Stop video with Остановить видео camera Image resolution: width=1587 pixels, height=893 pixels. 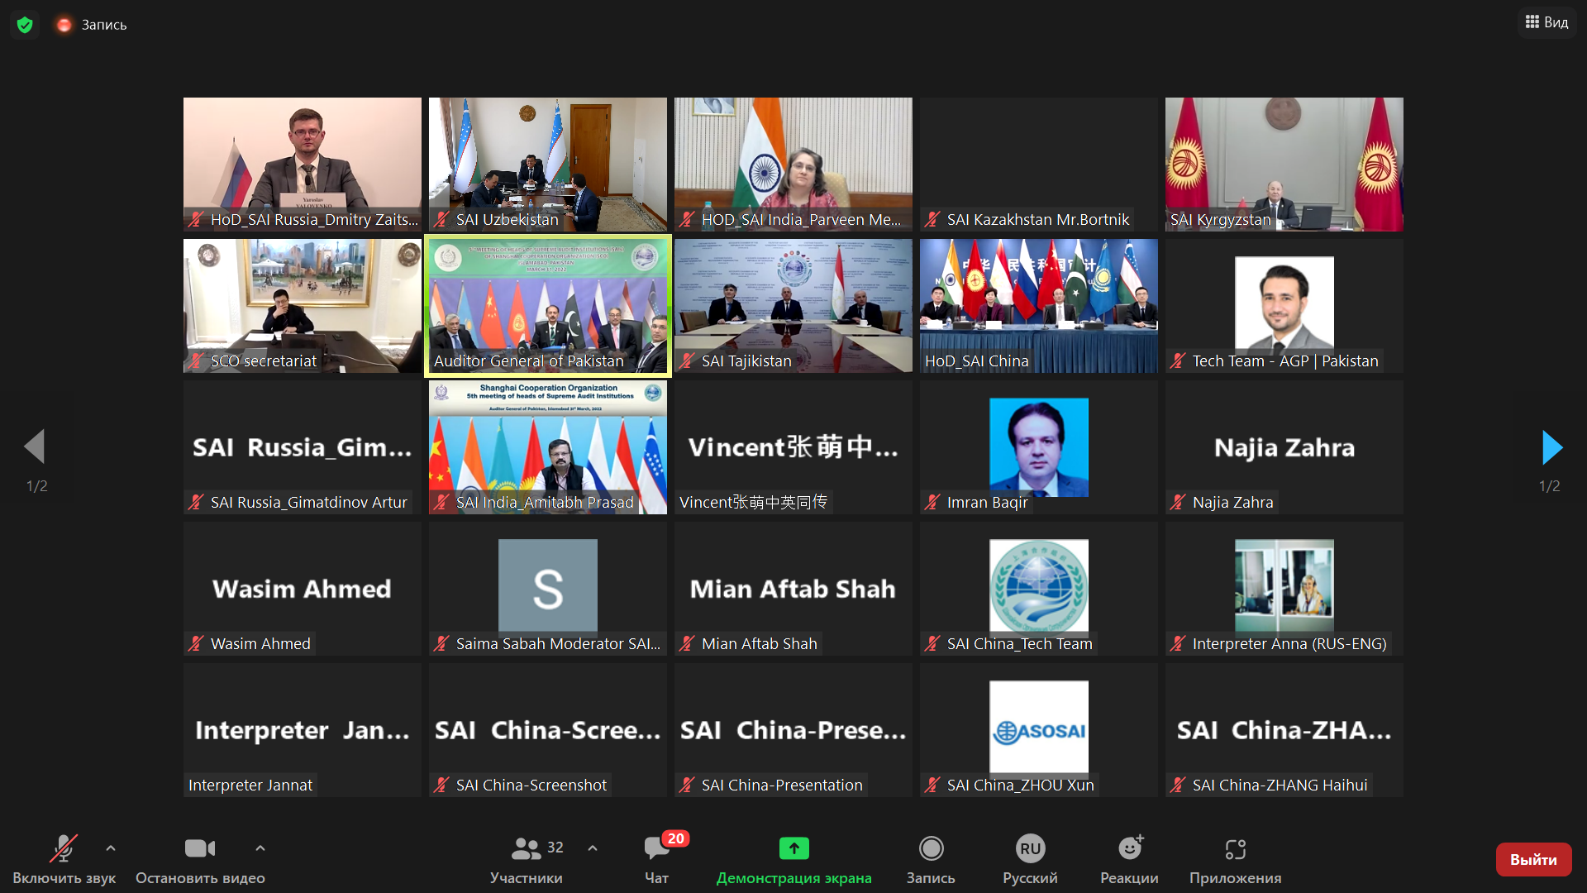click(x=199, y=848)
